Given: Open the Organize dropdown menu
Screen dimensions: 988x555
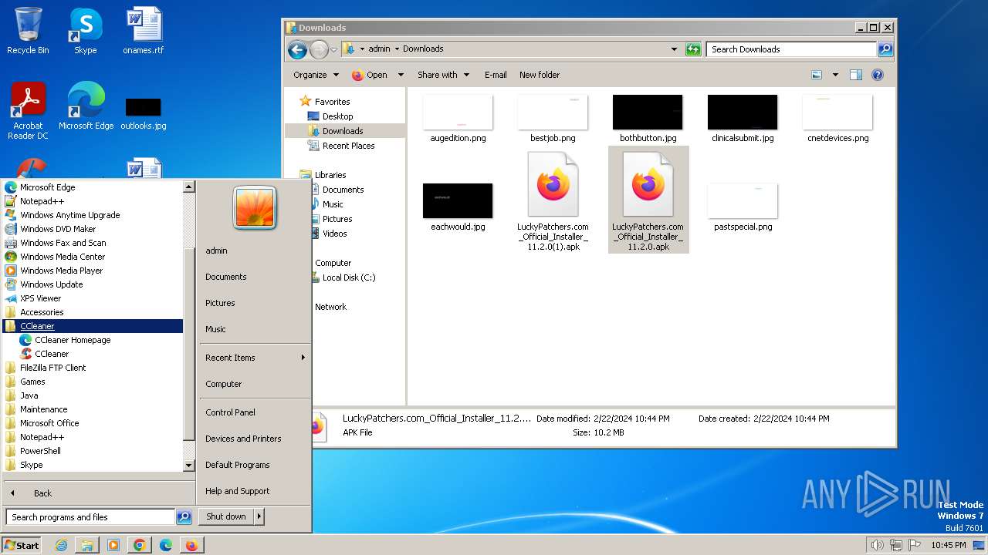Looking at the screenshot, I should point(316,75).
